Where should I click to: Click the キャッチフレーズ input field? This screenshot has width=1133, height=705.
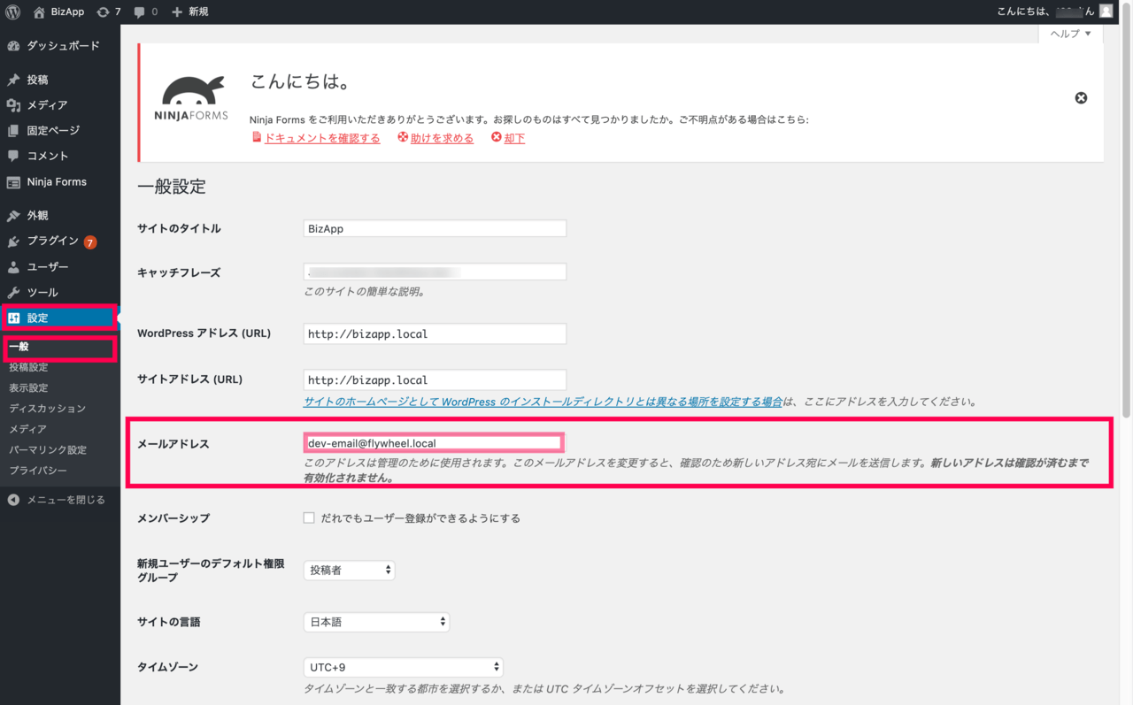435,272
